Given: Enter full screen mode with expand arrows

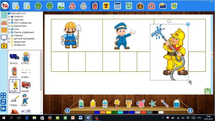Looking at the screenshot, I should click(3, 95).
